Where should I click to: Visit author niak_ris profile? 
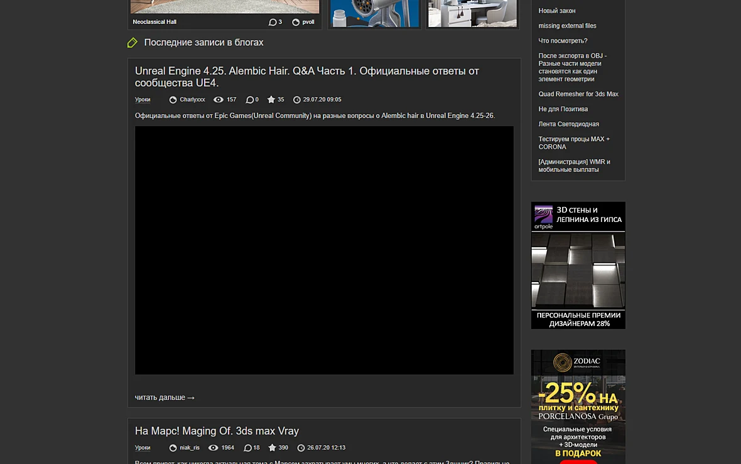190,448
